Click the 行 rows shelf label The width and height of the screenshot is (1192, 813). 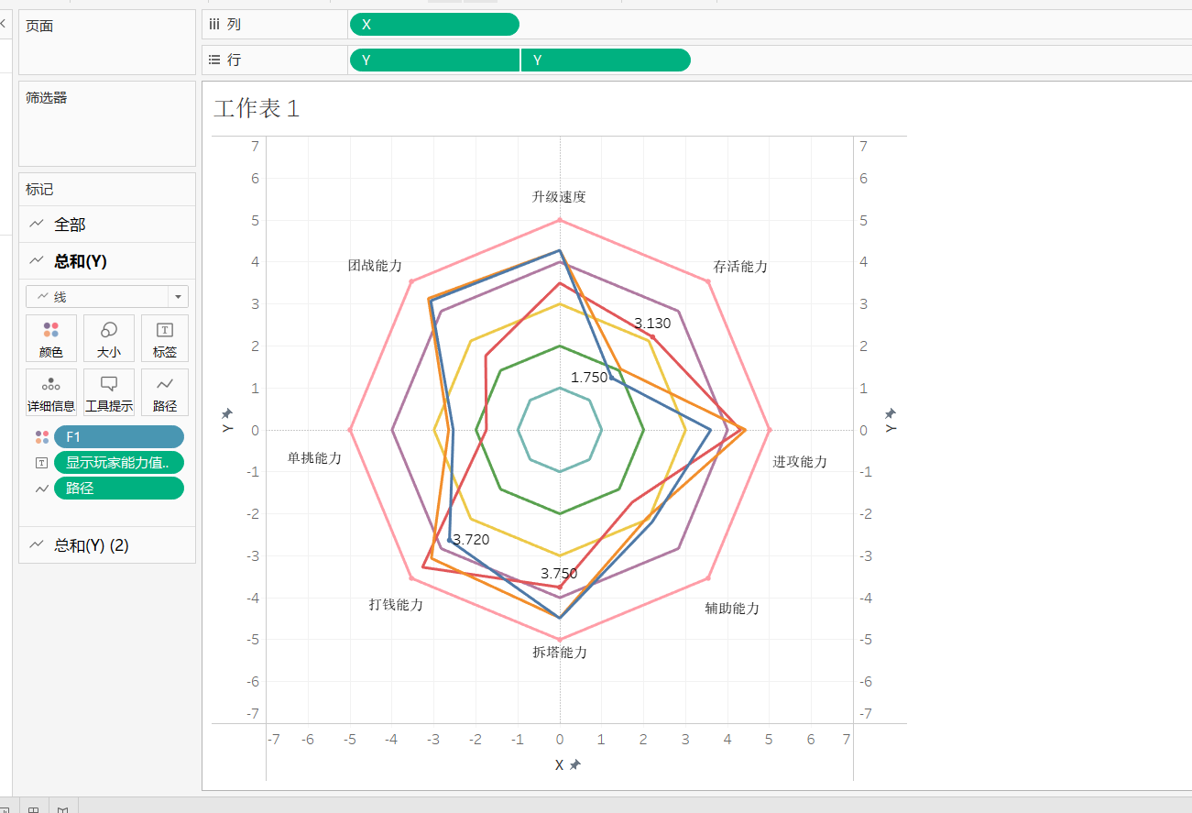[x=234, y=60]
